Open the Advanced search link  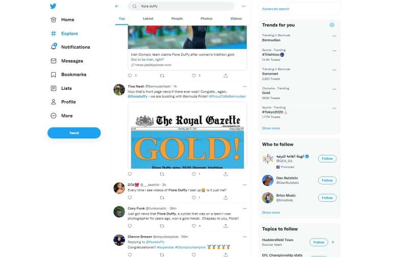click(276, 9)
